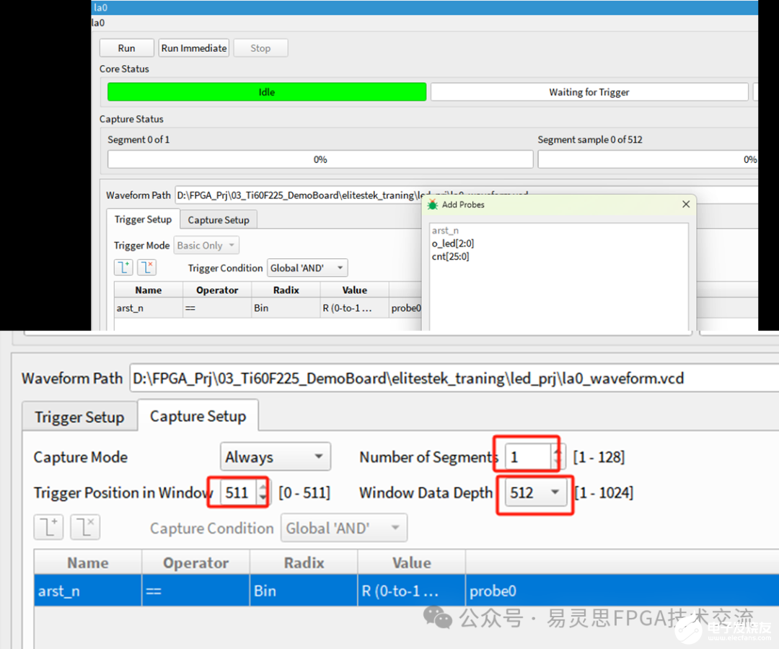Image resolution: width=779 pixels, height=649 pixels.
Task: Click the remove trigger condition icon below Trigger Mode
Action: point(146,268)
